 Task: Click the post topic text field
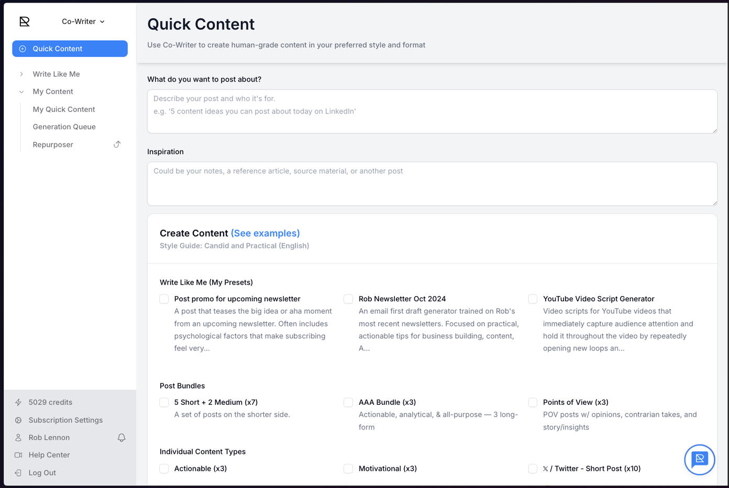432,111
